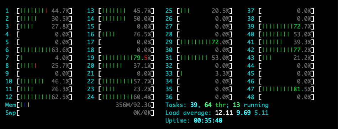Click the 13 running tasks number
Screen dimensions: 338x129
pos(236,105)
